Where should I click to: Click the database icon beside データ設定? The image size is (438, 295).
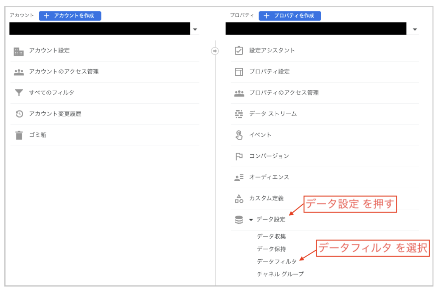[x=239, y=220]
